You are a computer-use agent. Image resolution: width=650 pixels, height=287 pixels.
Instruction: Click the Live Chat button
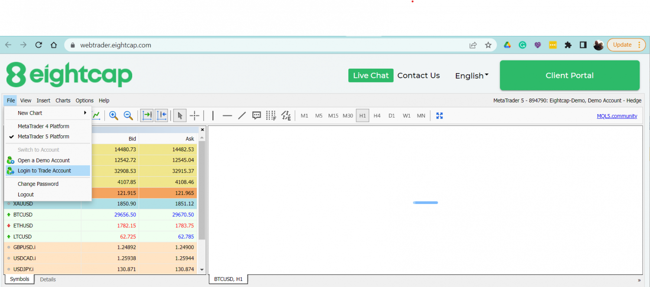tap(371, 75)
